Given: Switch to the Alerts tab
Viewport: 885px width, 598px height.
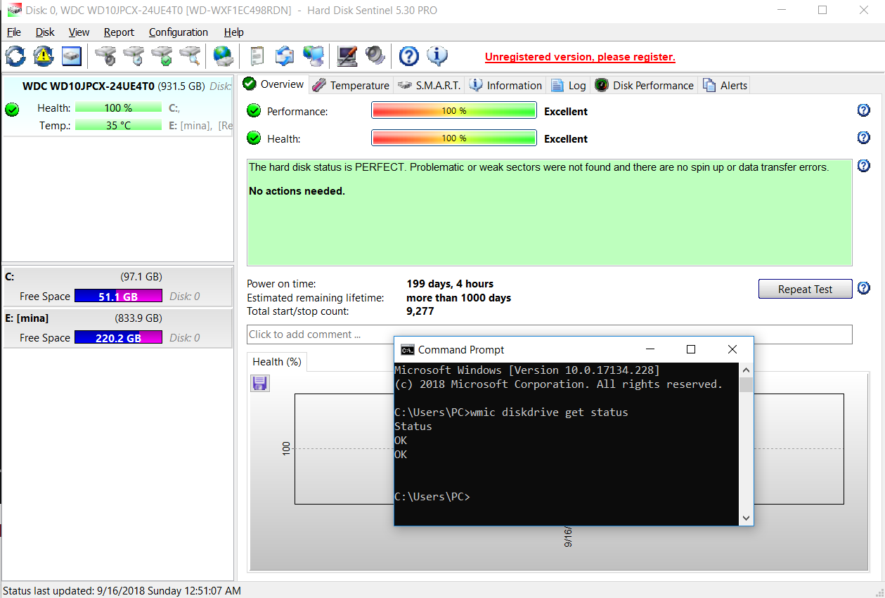Looking at the screenshot, I should (725, 85).
